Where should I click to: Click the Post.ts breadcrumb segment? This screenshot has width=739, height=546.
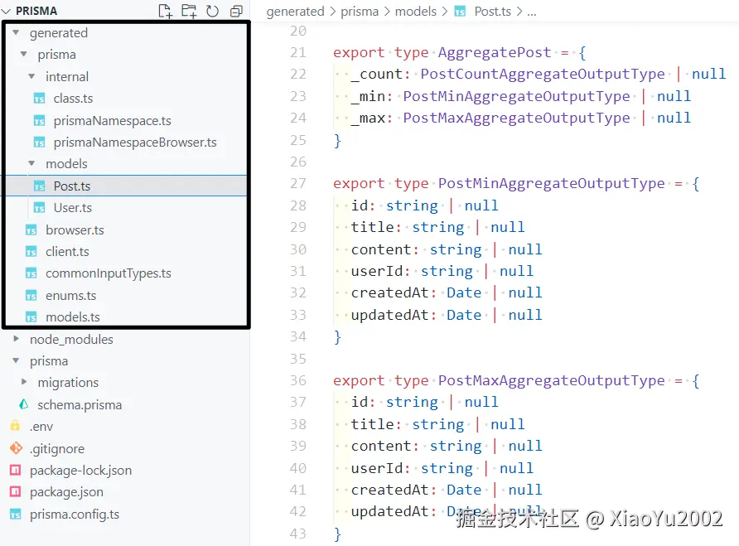492,12
